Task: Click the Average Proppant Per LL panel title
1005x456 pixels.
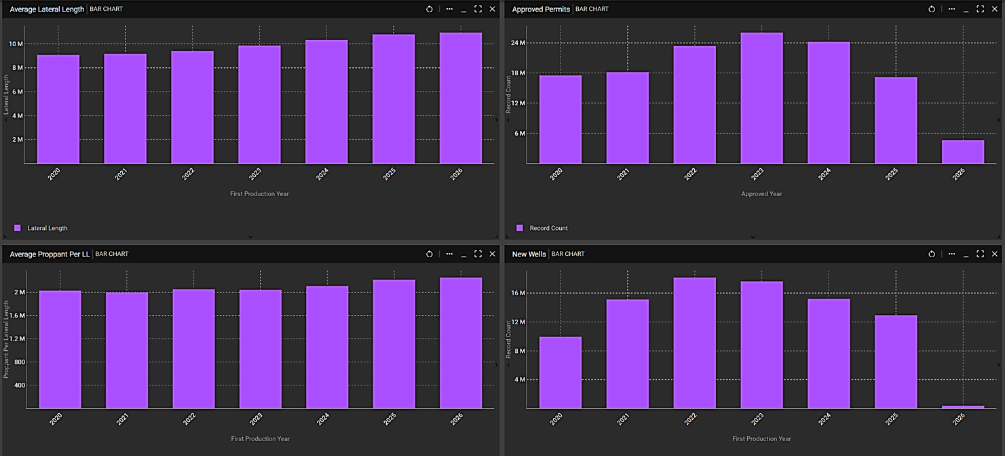Action: coord(50,254)
